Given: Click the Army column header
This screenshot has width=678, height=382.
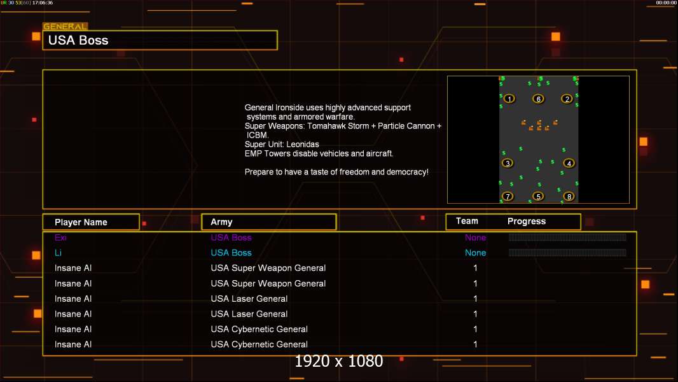Looking at the screenshot, I should click(269, 222).
